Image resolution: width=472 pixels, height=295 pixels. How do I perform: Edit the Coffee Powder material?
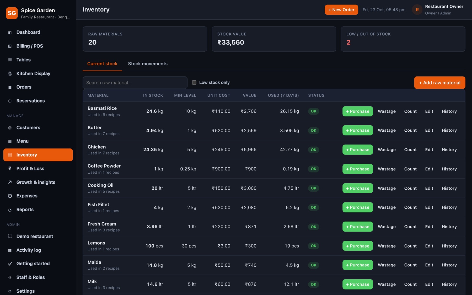(429, 169)
